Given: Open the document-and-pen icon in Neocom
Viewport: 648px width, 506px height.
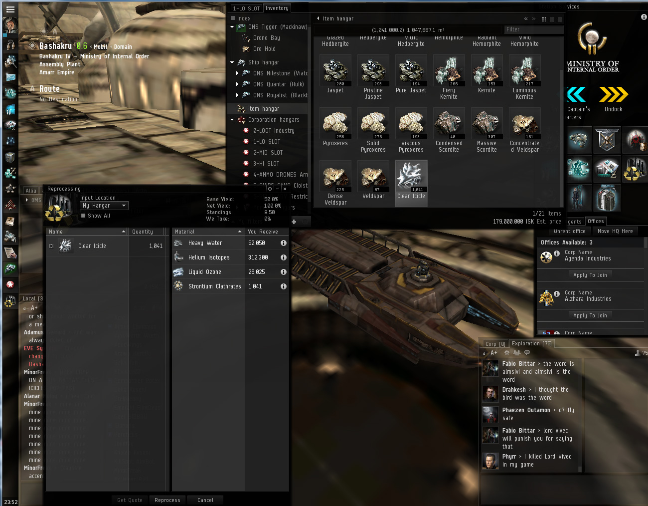Looking at the screenshot, I should click(10, 253).
